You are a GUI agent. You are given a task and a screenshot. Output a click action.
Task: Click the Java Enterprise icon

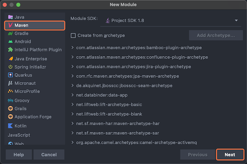click(x=11, y=59)
